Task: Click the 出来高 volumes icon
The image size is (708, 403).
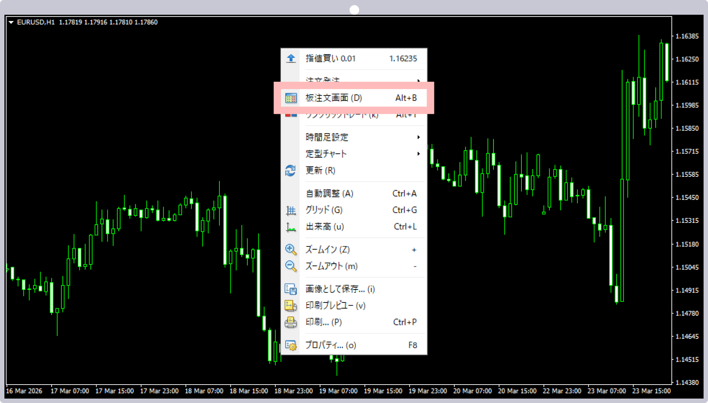Action: pyautogui.click(x=291, y=227)
